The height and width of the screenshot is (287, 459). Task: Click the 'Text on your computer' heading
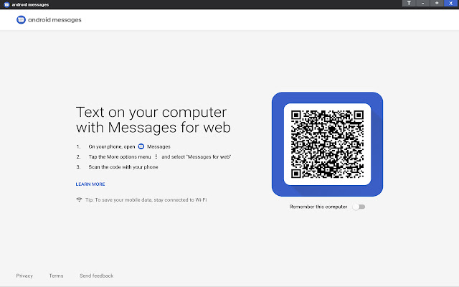tap(151, 113)
